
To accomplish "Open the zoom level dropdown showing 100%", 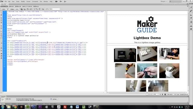I will [156, 94].
